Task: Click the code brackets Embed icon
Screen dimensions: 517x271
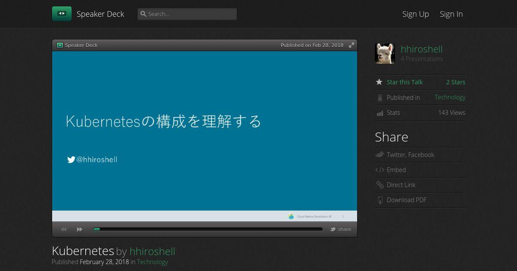Action: (380, 170)
